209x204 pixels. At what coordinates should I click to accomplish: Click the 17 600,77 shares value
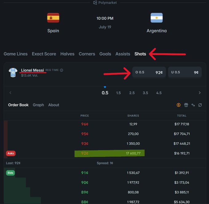(133, 153)
